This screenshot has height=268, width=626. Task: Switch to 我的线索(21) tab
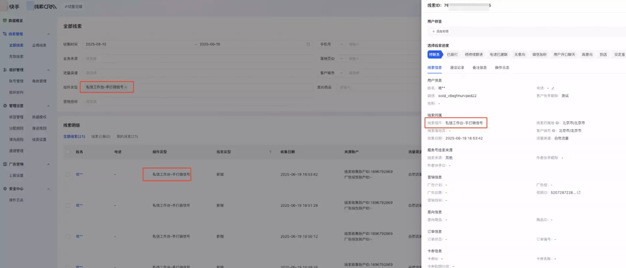click(127, 137)
